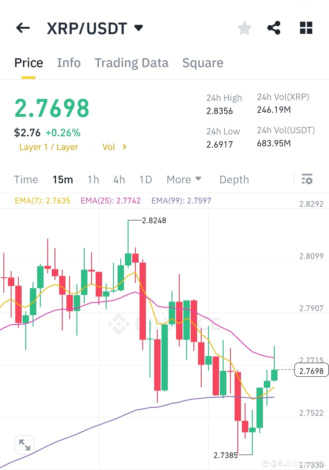Open the Square tab
This screenshot has height=470, width=329.
point(203,63)
